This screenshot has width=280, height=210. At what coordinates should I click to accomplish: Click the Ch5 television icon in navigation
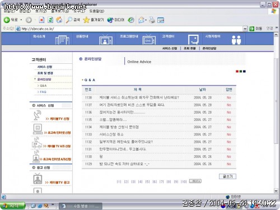click(149, 40)
